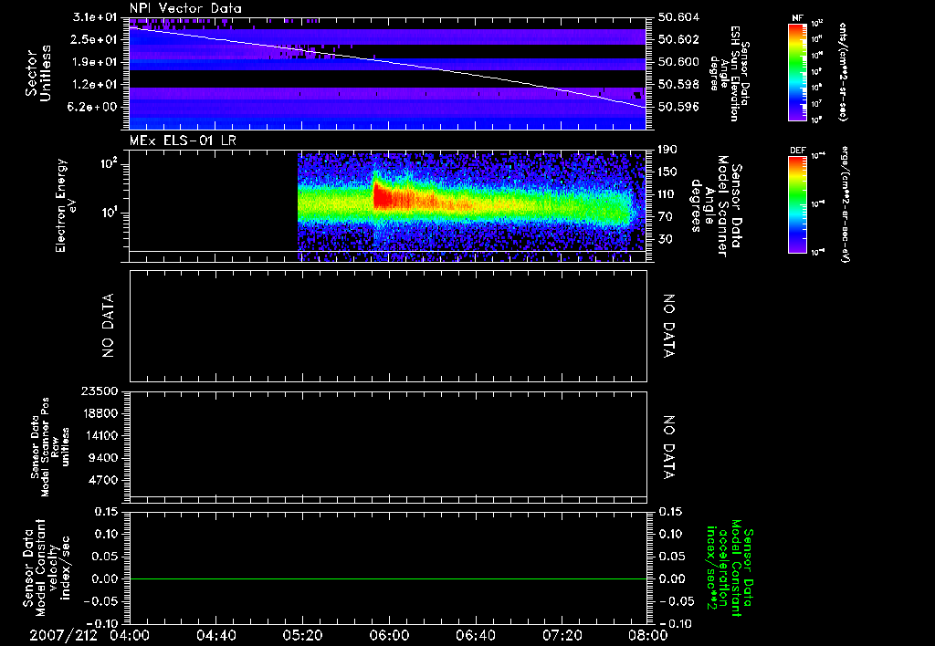Click the NF label above the color bar

tap(797, 18)
